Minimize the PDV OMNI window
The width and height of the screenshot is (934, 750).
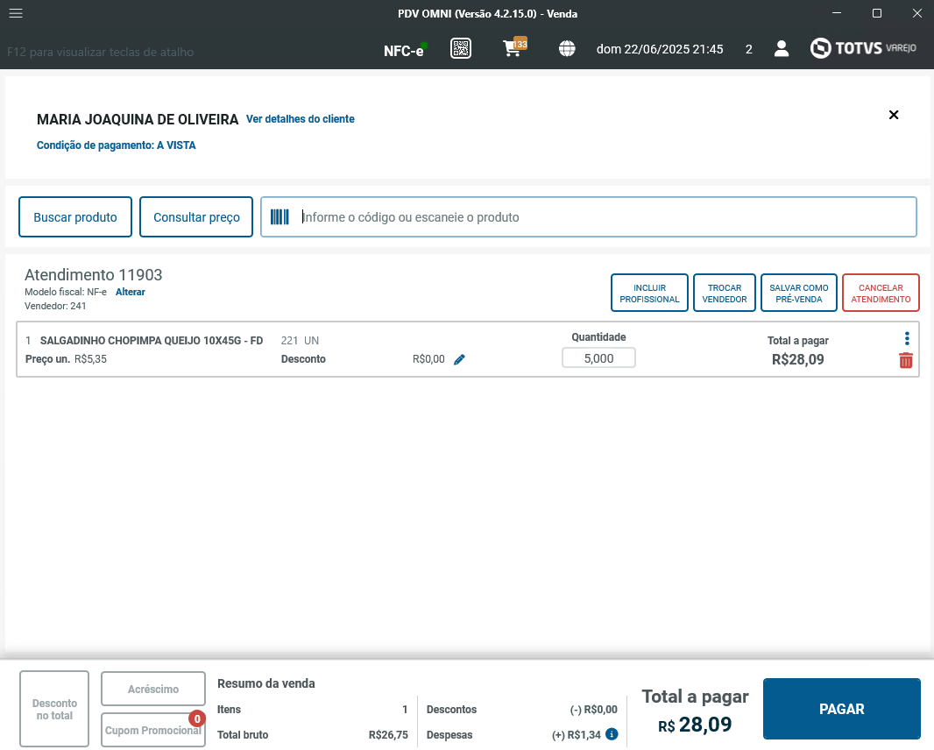(x=837, y=13)
